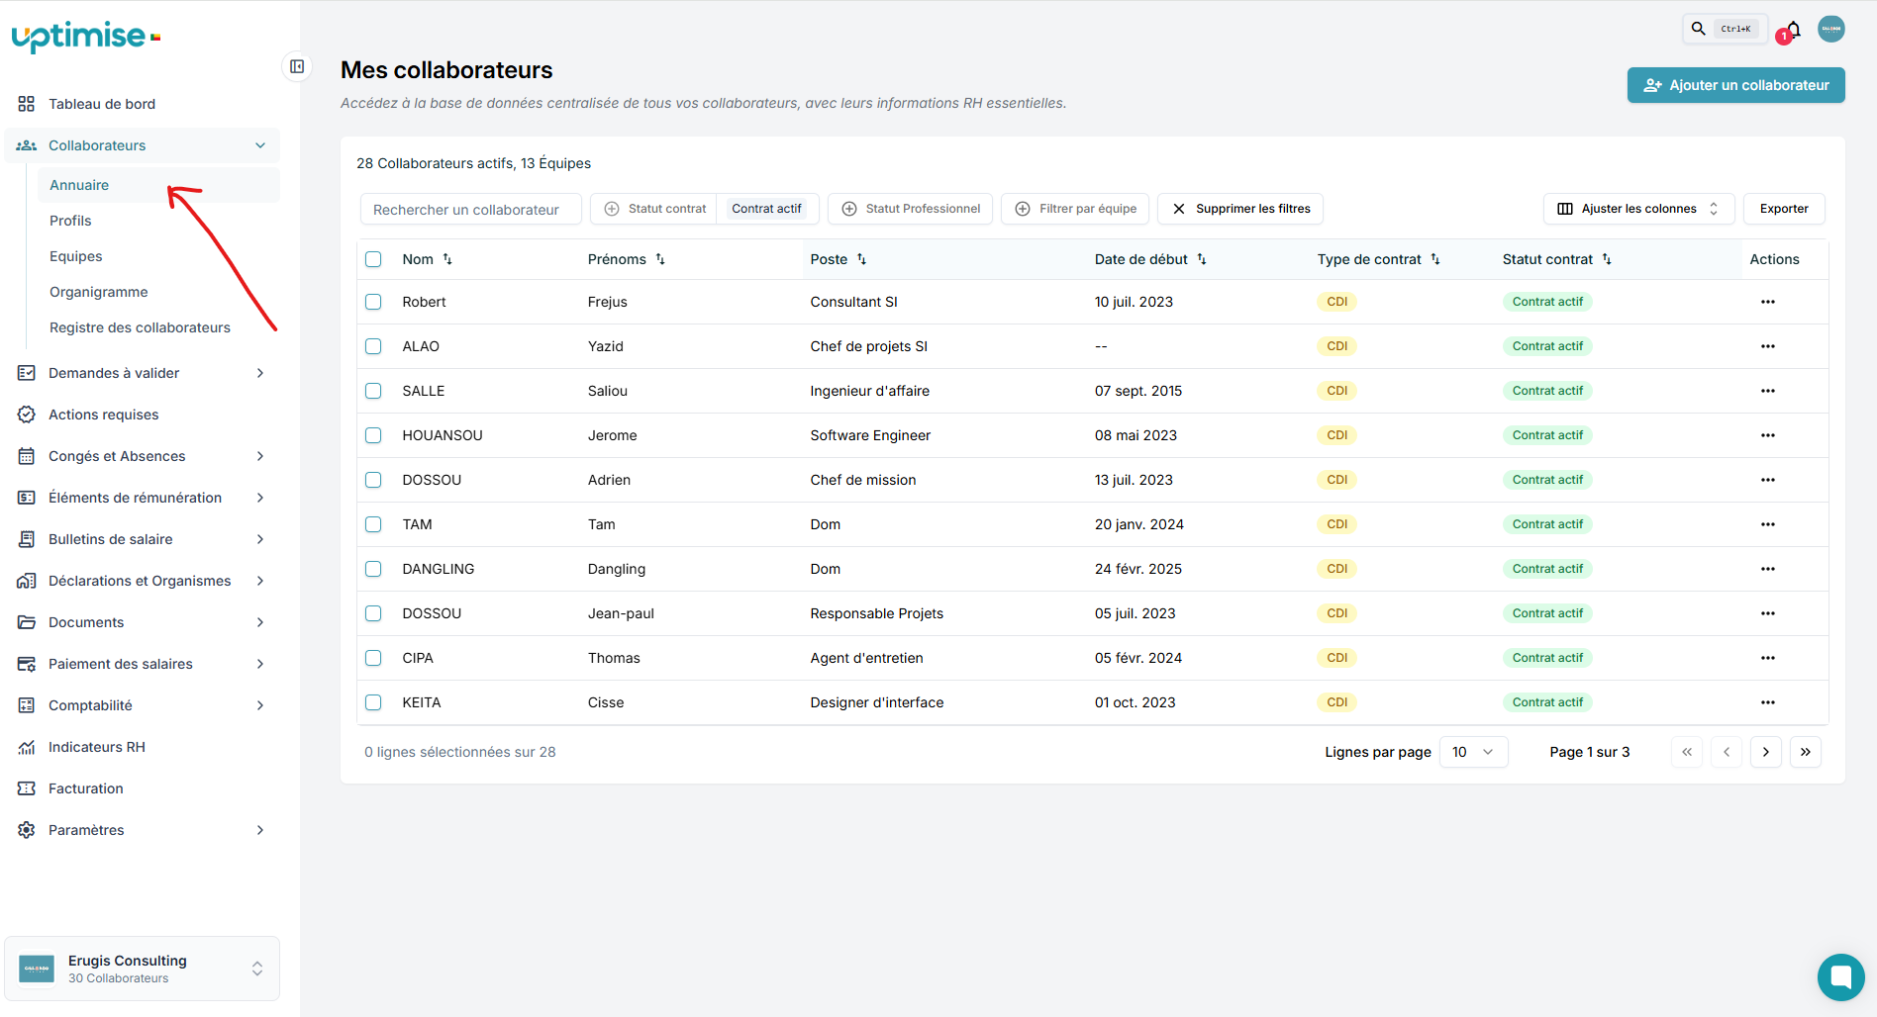
Task: Open actions menu for Robert Frejus
Action: pos(1768,302)
